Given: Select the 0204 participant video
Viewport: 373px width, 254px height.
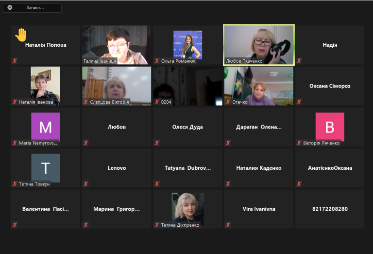Looking at the screenshot, I should pos(187,86).
